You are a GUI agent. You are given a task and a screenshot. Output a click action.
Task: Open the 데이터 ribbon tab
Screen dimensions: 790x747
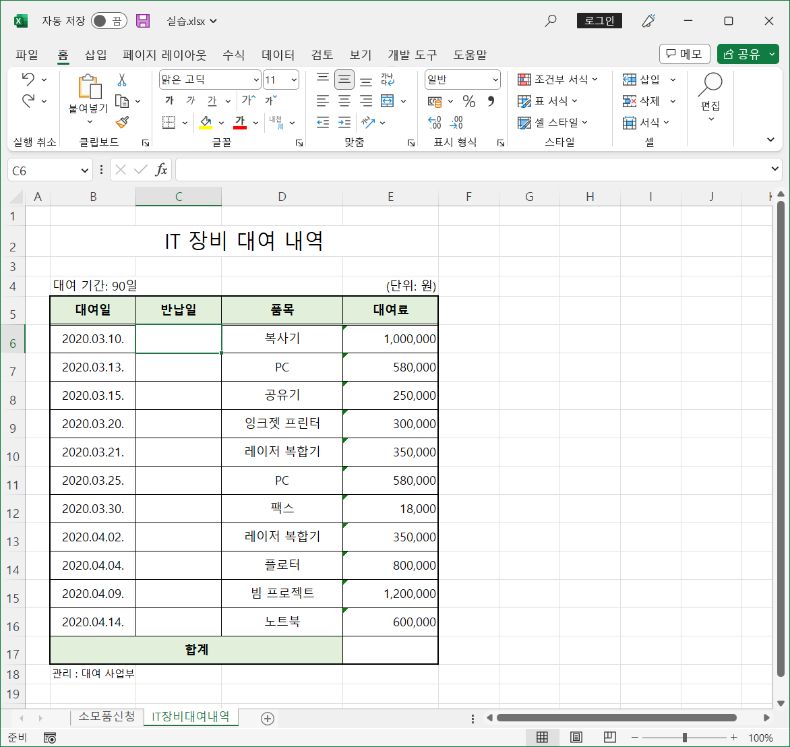pos(278,55)
